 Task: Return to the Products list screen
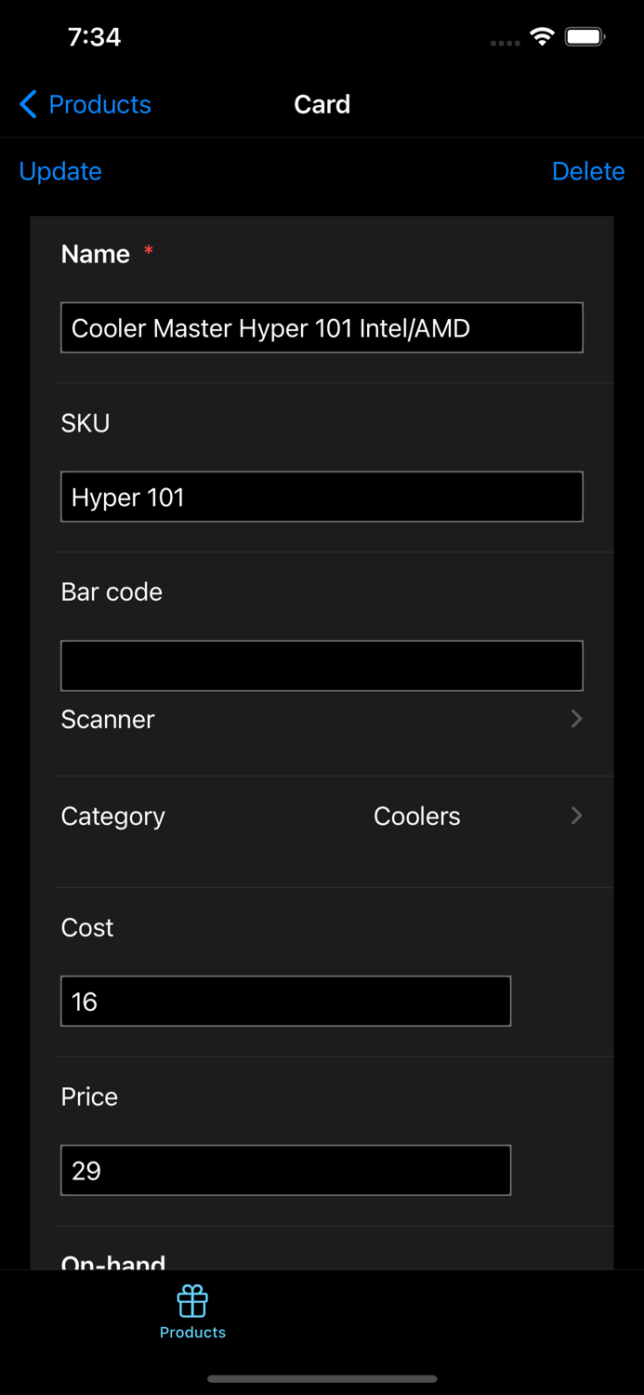pyautogui.click(x=84, y=104)
